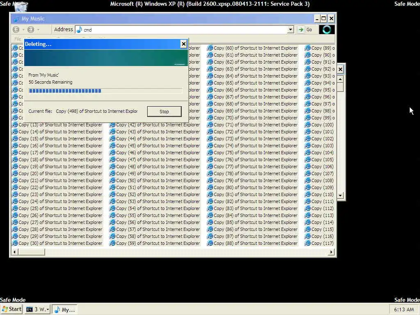Image resolution: width=420 pixels, height=315 pixels.
Task: Click the Copy (105) shortcut name
Action: click(x=322, y=160)
